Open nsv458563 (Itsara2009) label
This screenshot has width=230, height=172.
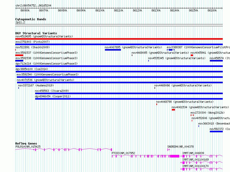point(52,91)
